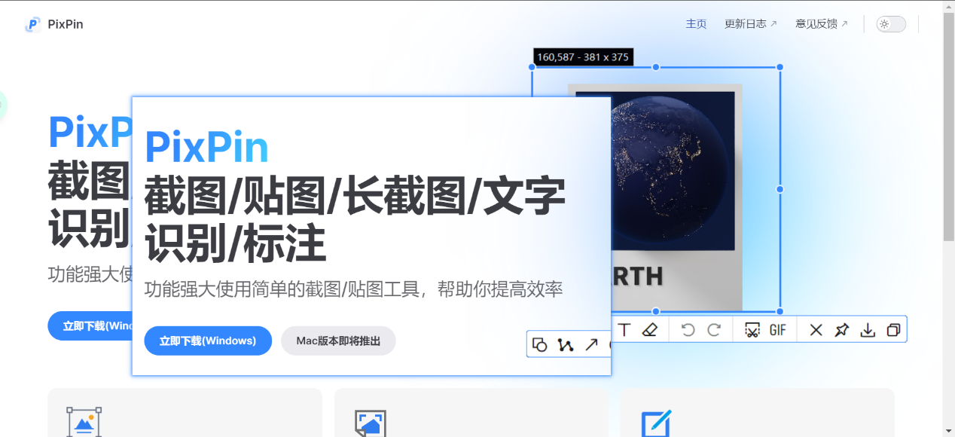Open the long screenshot crop tool
The height and width of the screenshot is (437, 955).
751,329
